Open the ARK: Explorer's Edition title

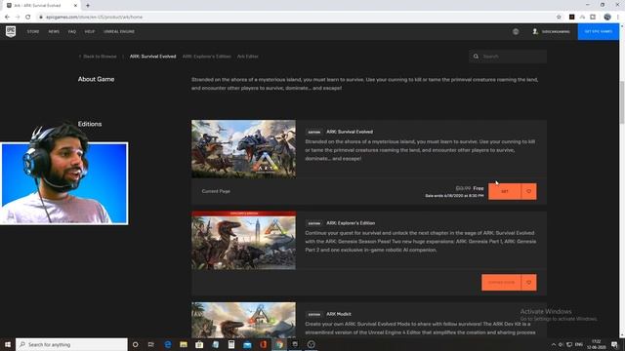tap(351, 223)
